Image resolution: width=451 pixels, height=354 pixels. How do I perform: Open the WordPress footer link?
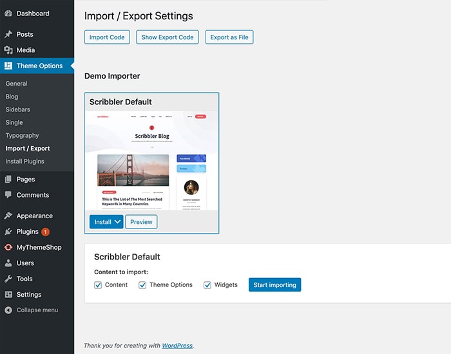tap(177, 346)
